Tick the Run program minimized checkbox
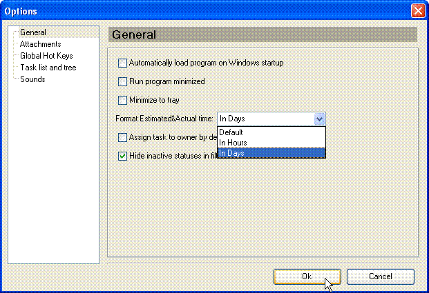The width and height of the screenshot is (429, 293). (123, 81)
